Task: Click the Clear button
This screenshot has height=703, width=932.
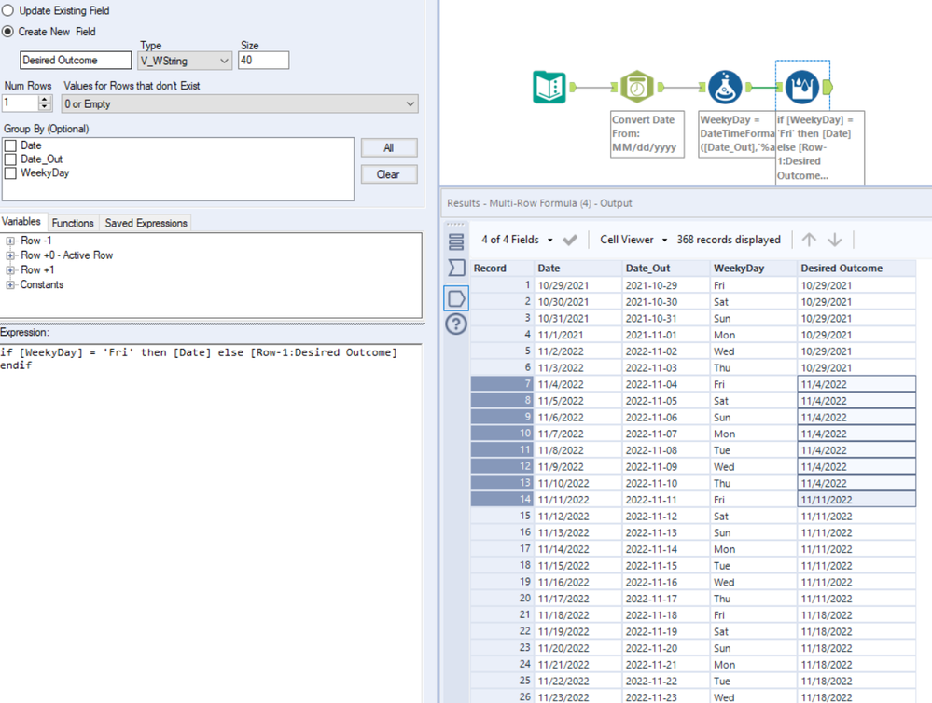Action: coord(388,174)
